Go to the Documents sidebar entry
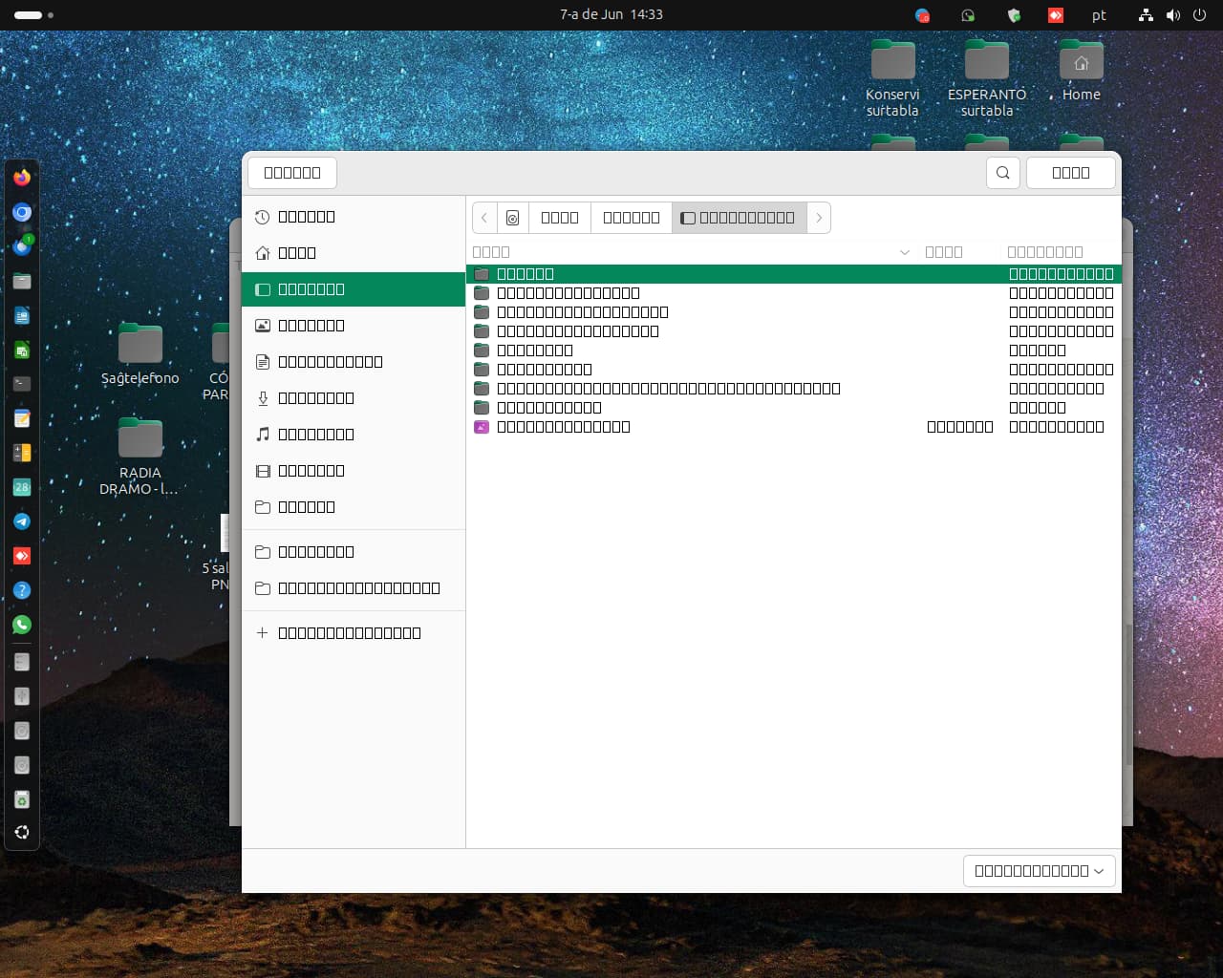Viewport: 1223px width, 978px height. pos(330,362)
